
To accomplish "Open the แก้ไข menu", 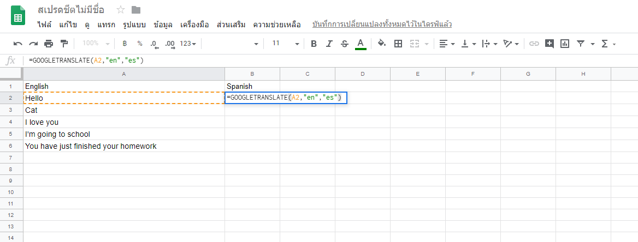I will (x=68, y=25).
